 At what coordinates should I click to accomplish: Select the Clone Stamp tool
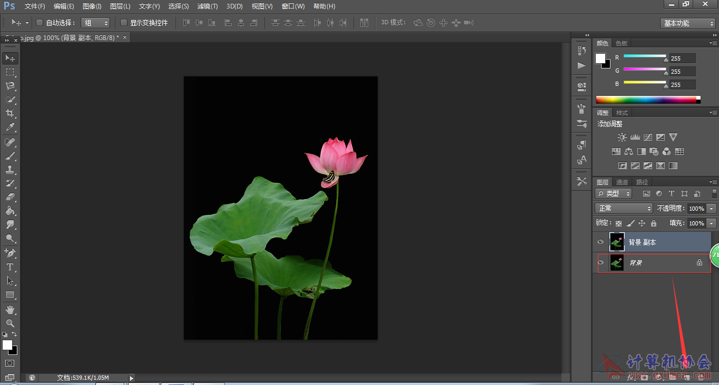coord(10,170)
